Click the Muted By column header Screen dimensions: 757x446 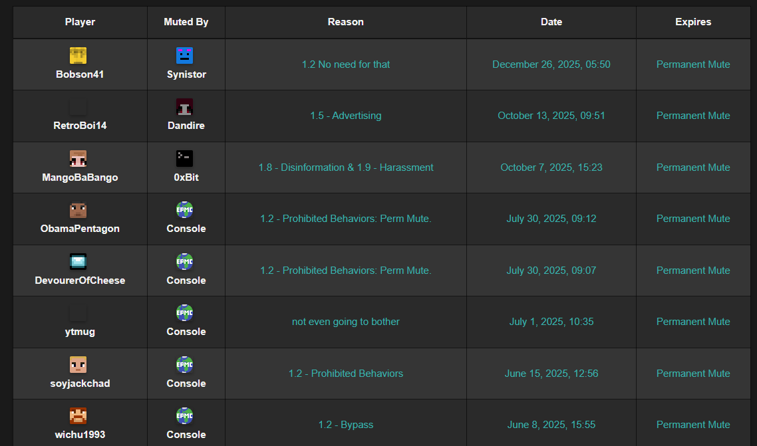(x=186, y=22)
